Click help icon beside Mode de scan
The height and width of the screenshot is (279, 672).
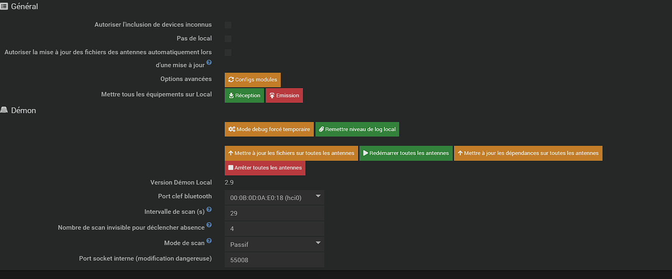click(209, 241)
